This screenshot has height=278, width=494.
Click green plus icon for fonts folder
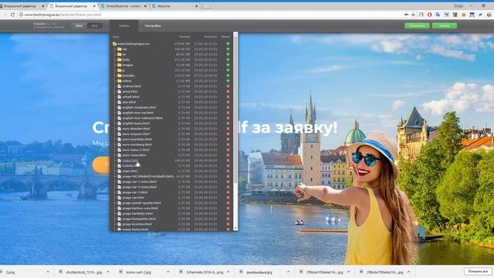(x=228, y=59)
